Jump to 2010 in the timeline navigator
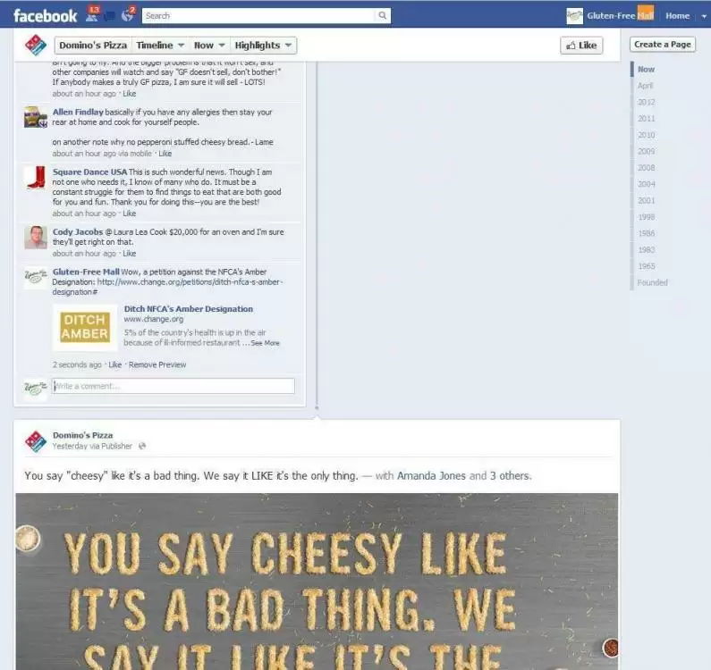 coord(646,135)
